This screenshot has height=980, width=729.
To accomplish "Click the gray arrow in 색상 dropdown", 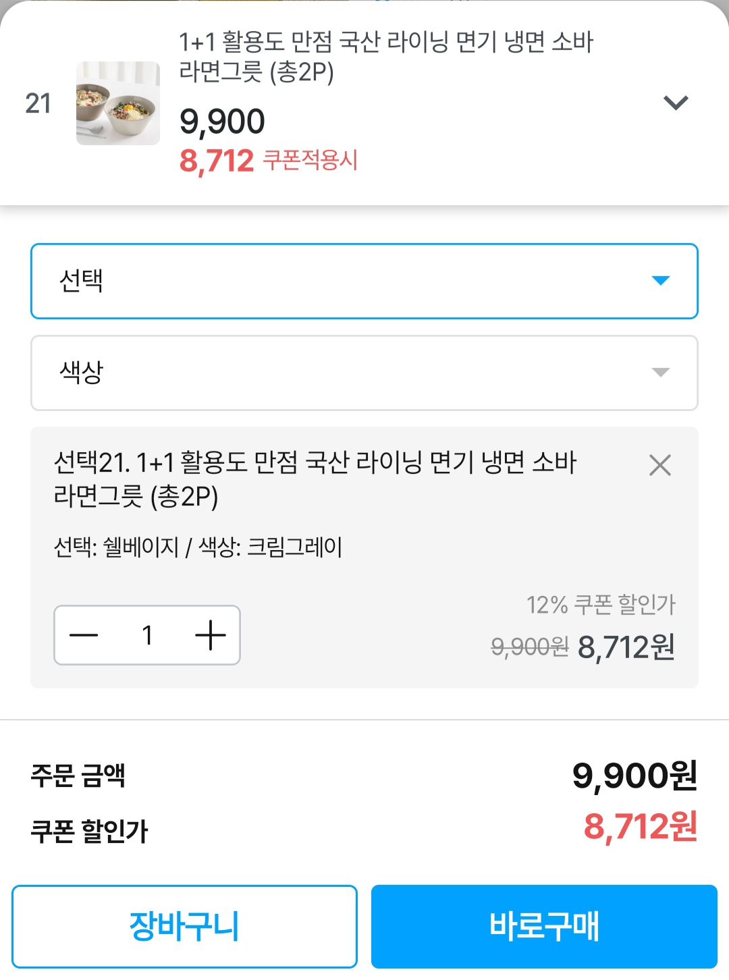I will click(x=660, y=373).
